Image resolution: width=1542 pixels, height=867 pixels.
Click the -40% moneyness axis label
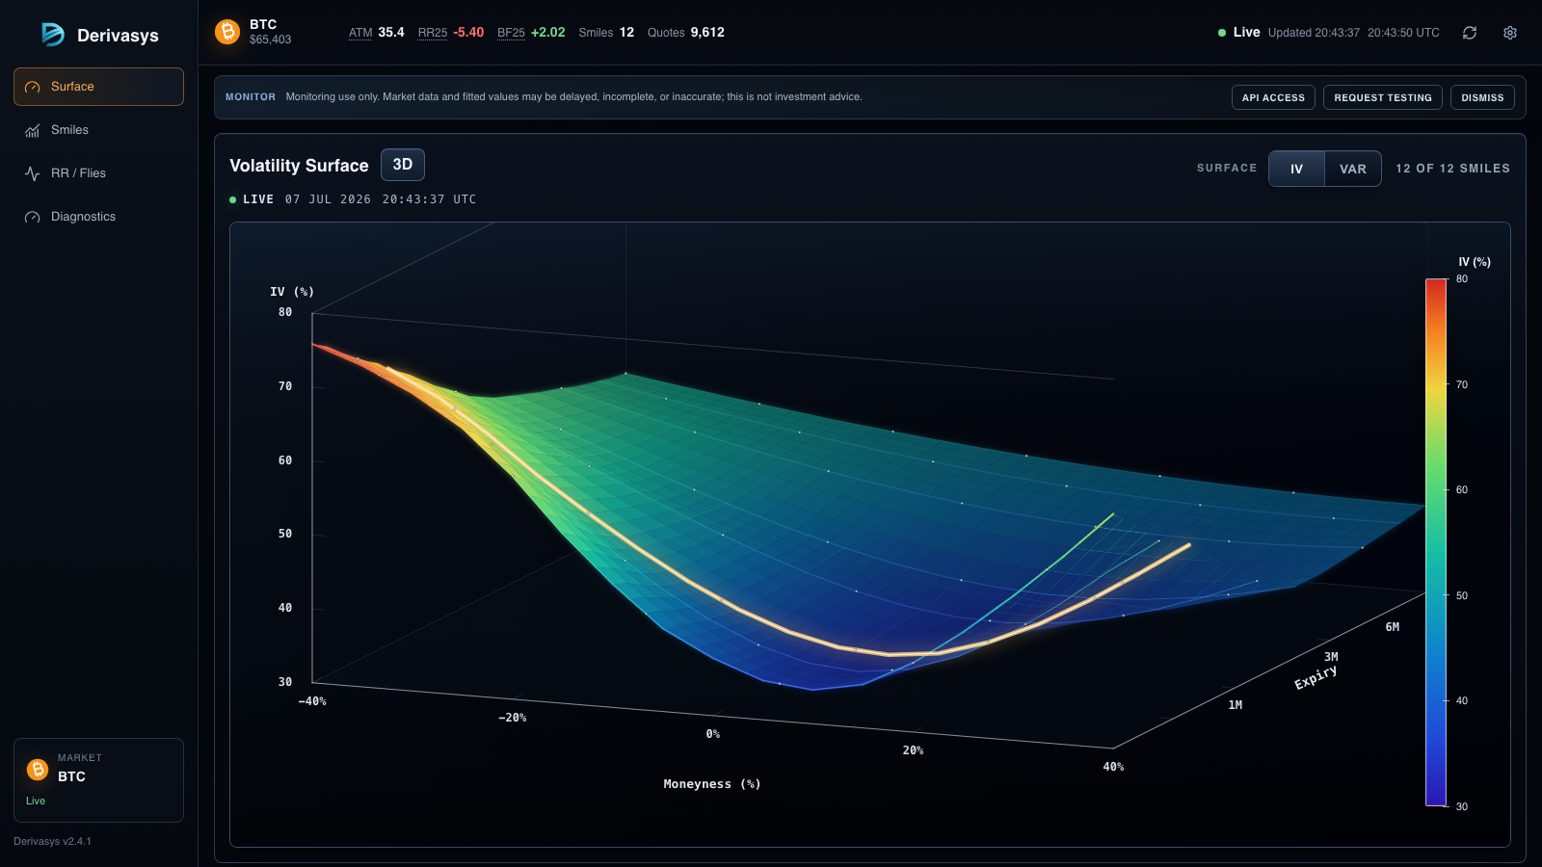[x=312, y=701]
